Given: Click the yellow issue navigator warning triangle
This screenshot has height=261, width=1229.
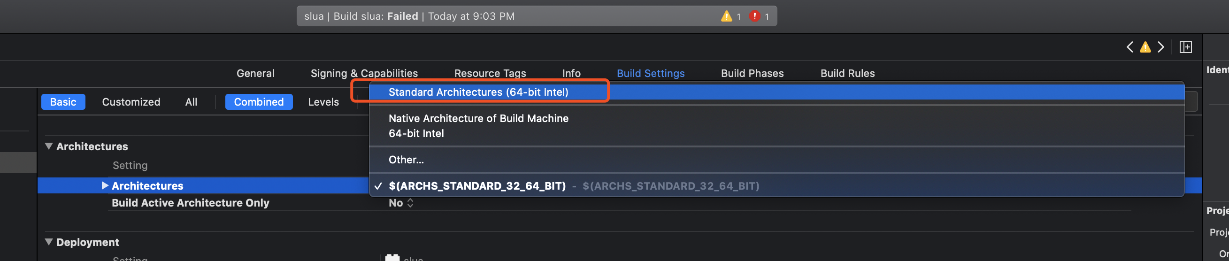Looking at the screenshot, I should coord(1145,47).
